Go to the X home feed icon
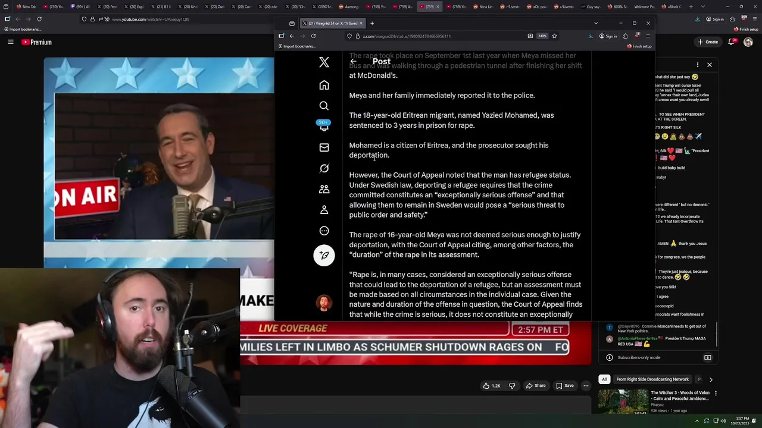Screen dimensions: 762x428 tap(324, 85)
